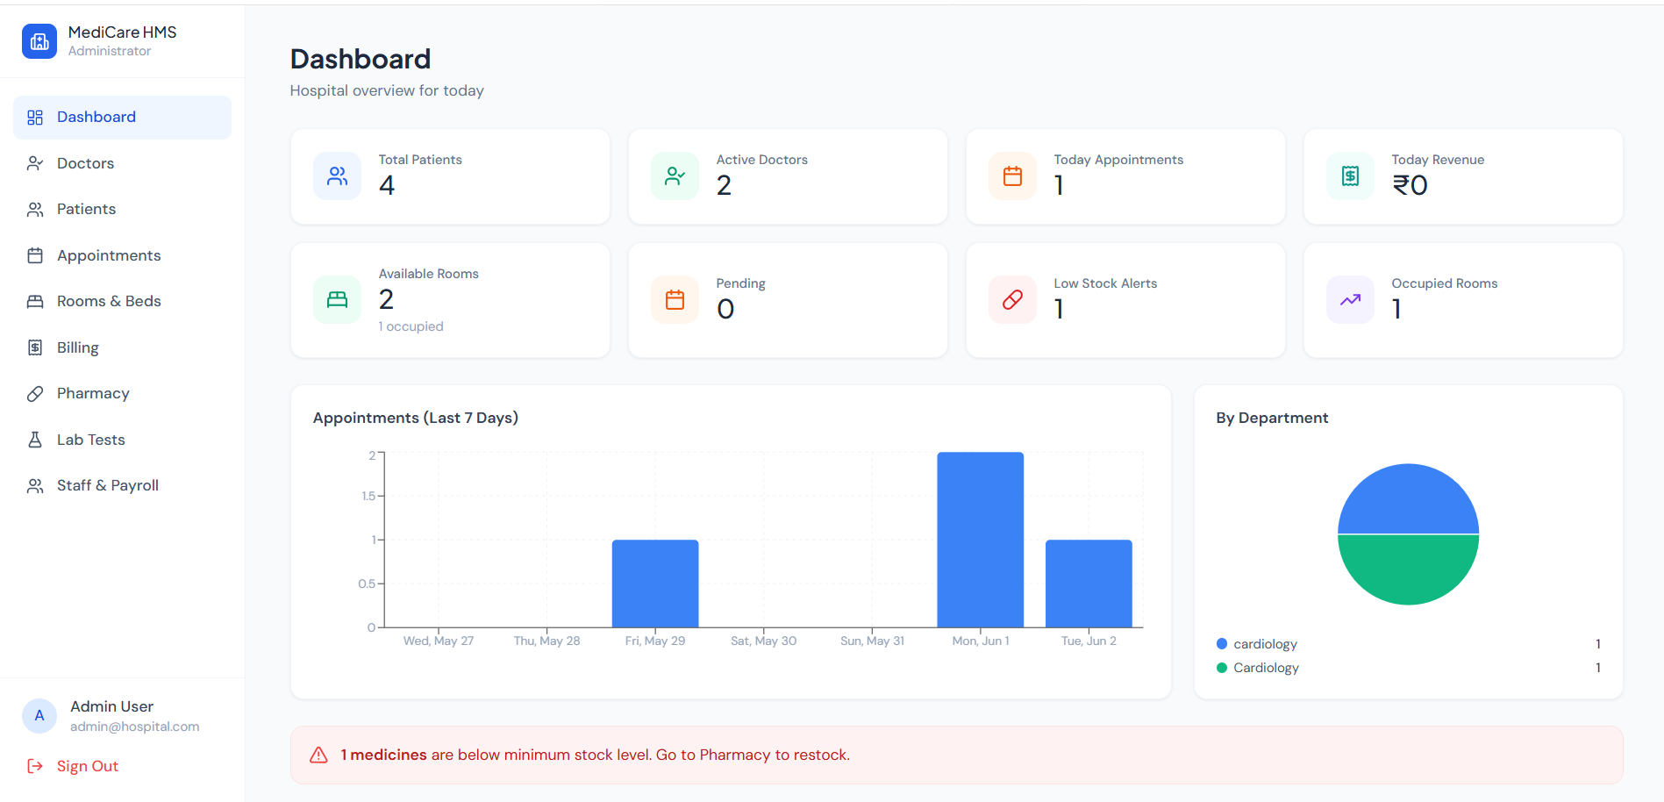Click the Occupied Rooms trending-up icon

pyautogui.click(x=1350, y=300)
